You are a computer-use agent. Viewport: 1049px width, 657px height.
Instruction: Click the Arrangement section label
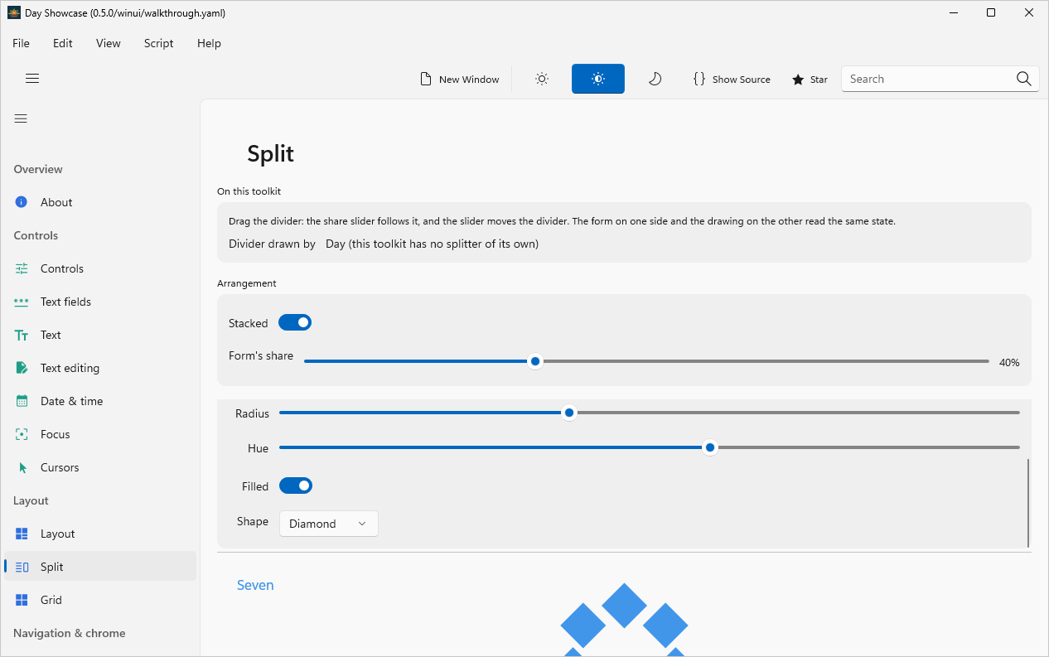[247, 283]
